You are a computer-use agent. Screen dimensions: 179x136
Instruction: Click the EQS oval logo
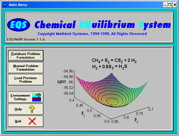(19, 25)
